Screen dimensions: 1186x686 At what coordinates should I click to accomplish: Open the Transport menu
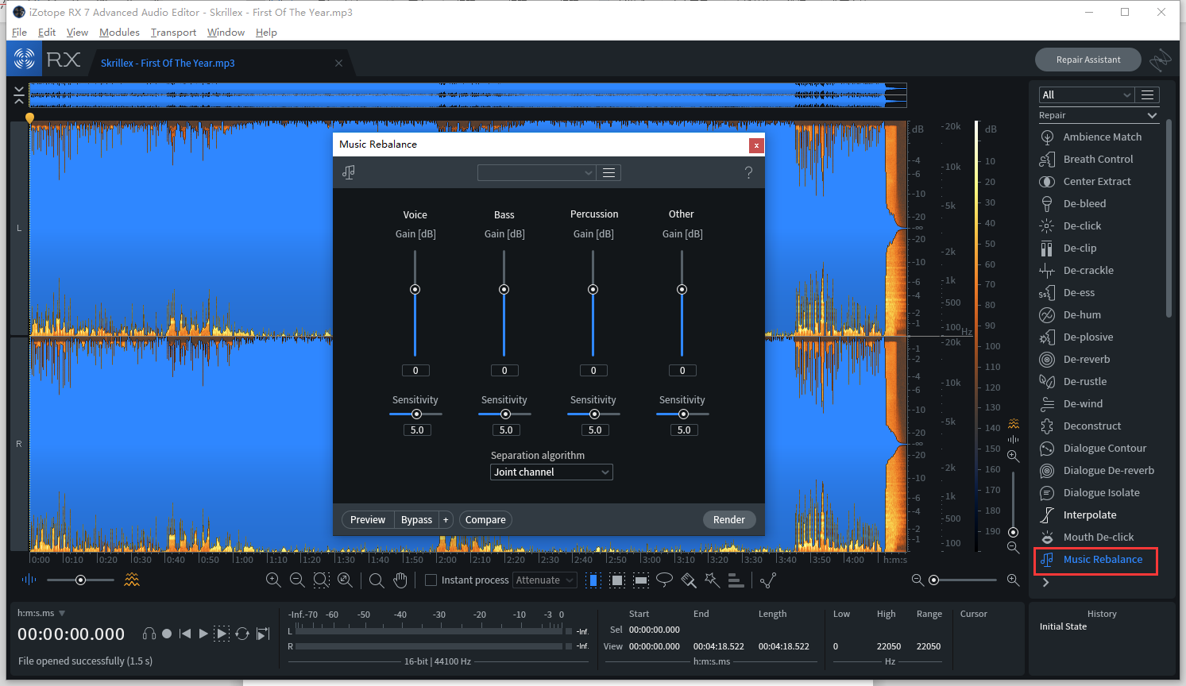tap(173, 32)
